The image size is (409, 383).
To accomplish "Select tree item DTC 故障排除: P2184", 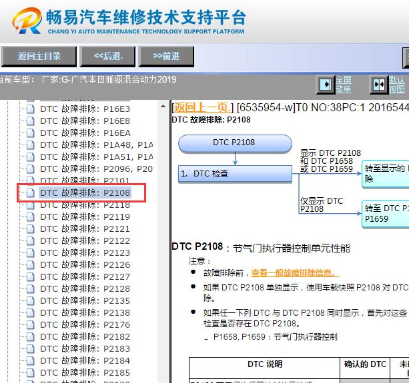I will [85, 360].
